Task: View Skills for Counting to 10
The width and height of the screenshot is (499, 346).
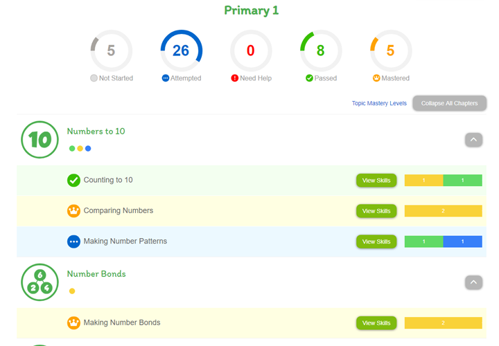Action: tap(376, 181)
